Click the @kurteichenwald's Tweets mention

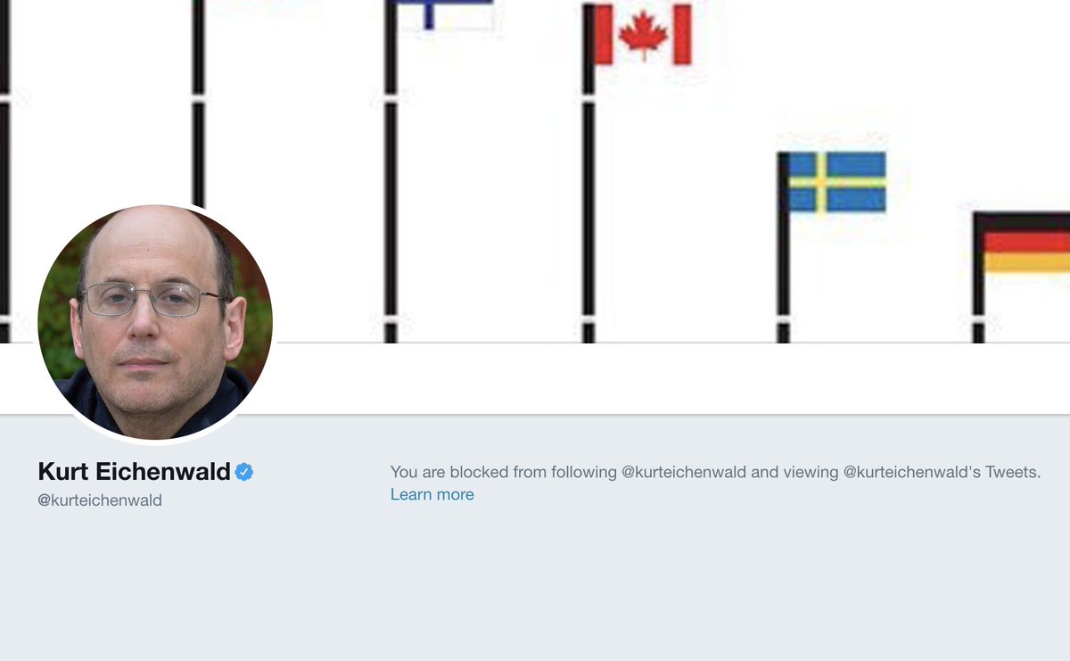coord(942,472)
